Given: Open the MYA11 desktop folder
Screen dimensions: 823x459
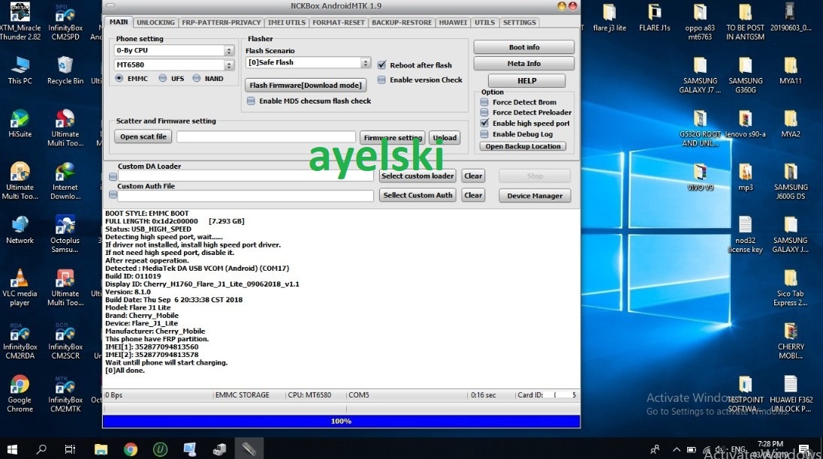Looking at the screenshot, I should pyautogui.click(x=791, y=70).
